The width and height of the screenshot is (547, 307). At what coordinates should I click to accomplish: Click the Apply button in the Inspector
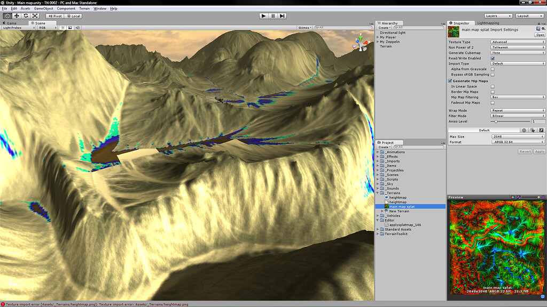coord(538,151)
